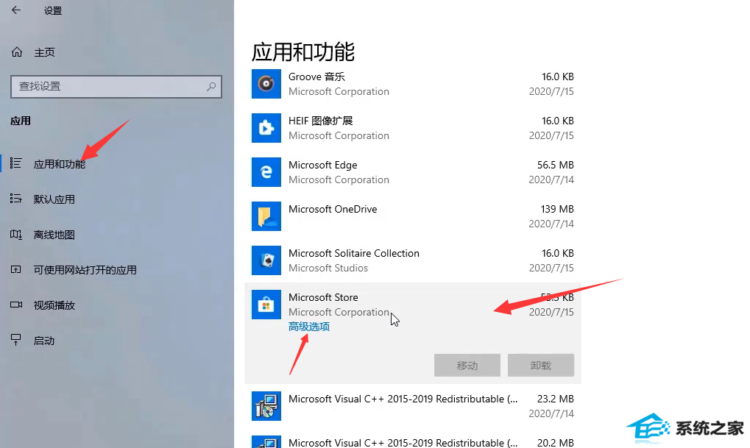Image resolution: width=750 pixels, height=448 pixels.
Task: Select the Microsoft Edge app name
Action: point(323,165)
